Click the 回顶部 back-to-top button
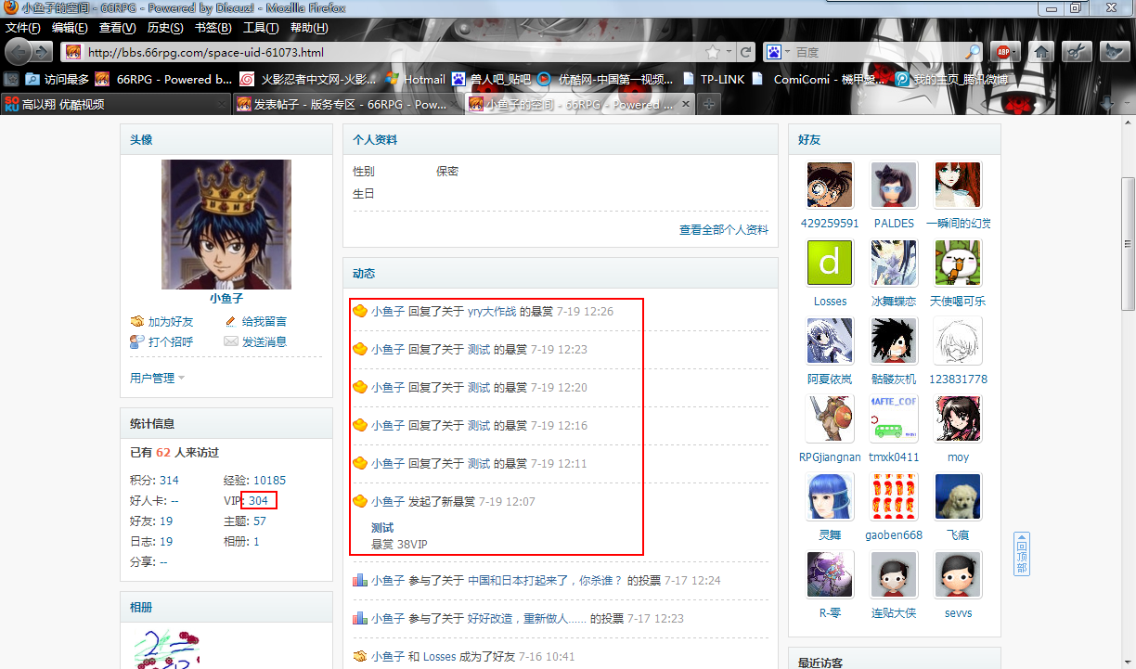Image resolution: width=1136 pixels, height=669 pixels. coord(1021,553)
